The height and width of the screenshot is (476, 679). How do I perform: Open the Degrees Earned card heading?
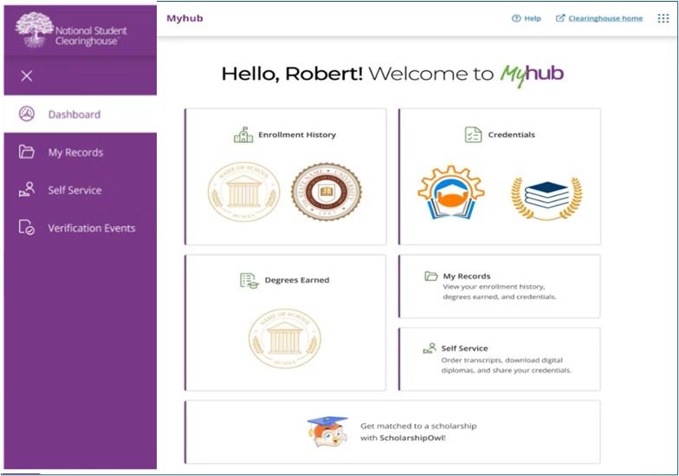[296, 280]
